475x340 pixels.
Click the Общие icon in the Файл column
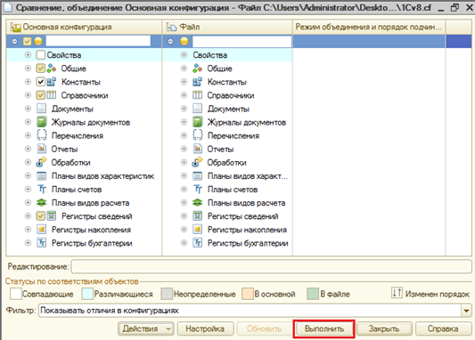click(197, 69)
